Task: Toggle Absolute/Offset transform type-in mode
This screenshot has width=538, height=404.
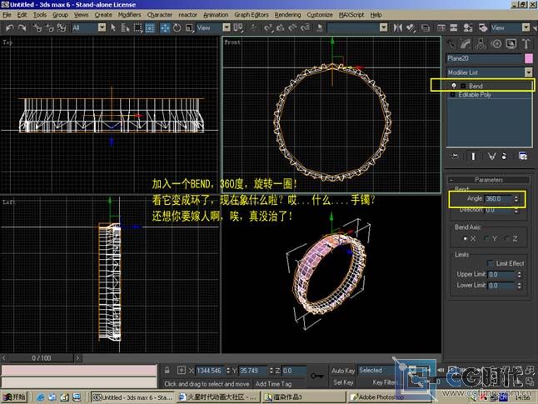Action: click(182, 371)
